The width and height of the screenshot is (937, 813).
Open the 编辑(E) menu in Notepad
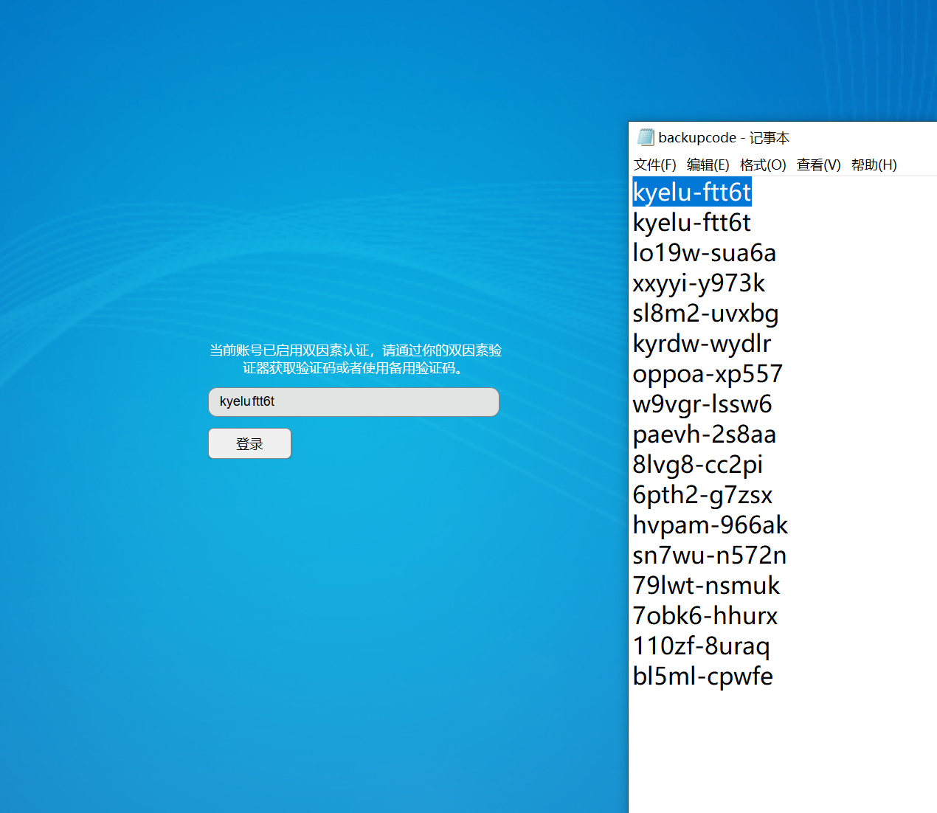click(x=708, y=165)
